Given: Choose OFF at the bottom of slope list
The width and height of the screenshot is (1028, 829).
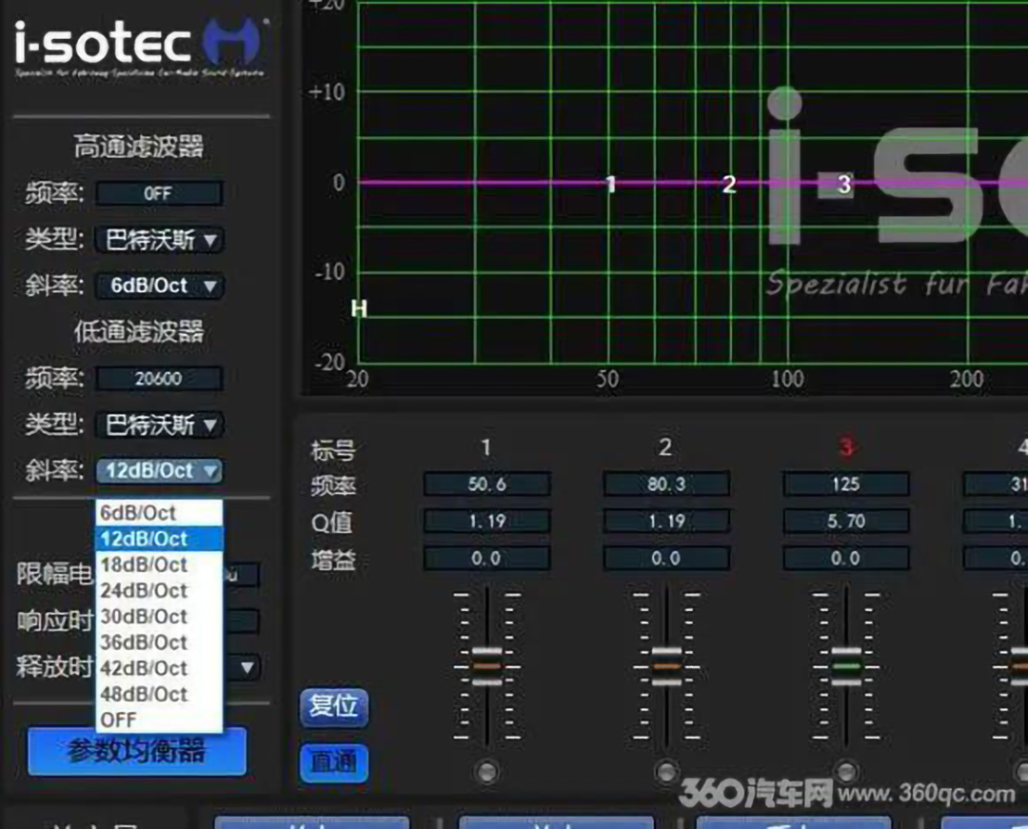Looking at the screenshot, I should (159, 720).
